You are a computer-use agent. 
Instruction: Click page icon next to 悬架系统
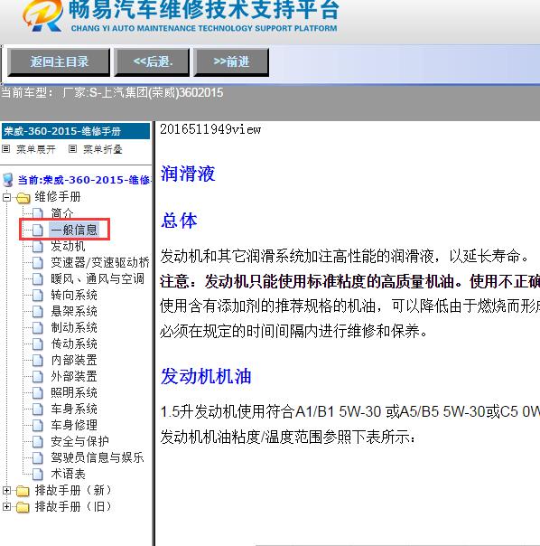click(38, 311)
